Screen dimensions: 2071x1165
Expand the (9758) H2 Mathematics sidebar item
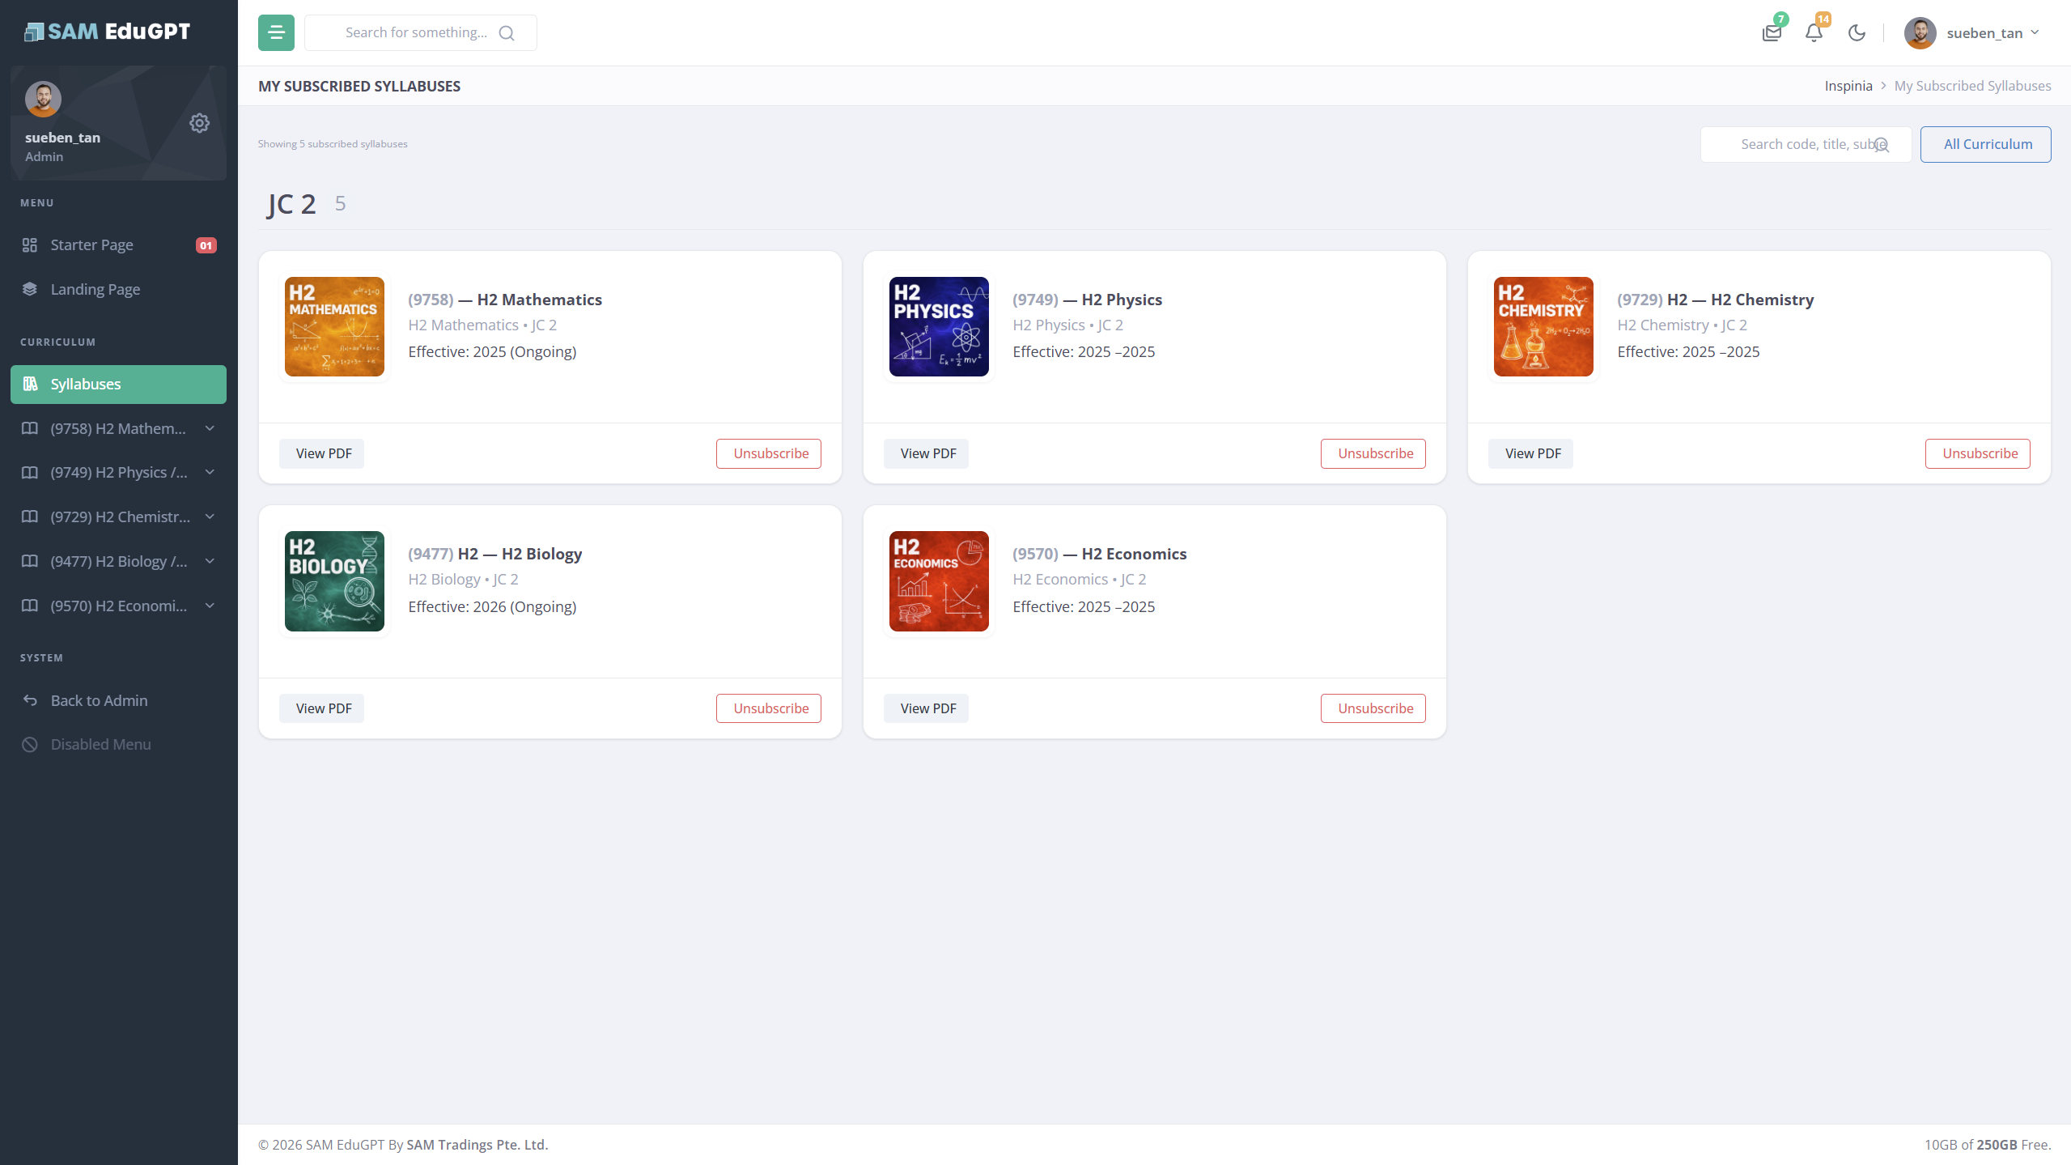click(118, 428)
